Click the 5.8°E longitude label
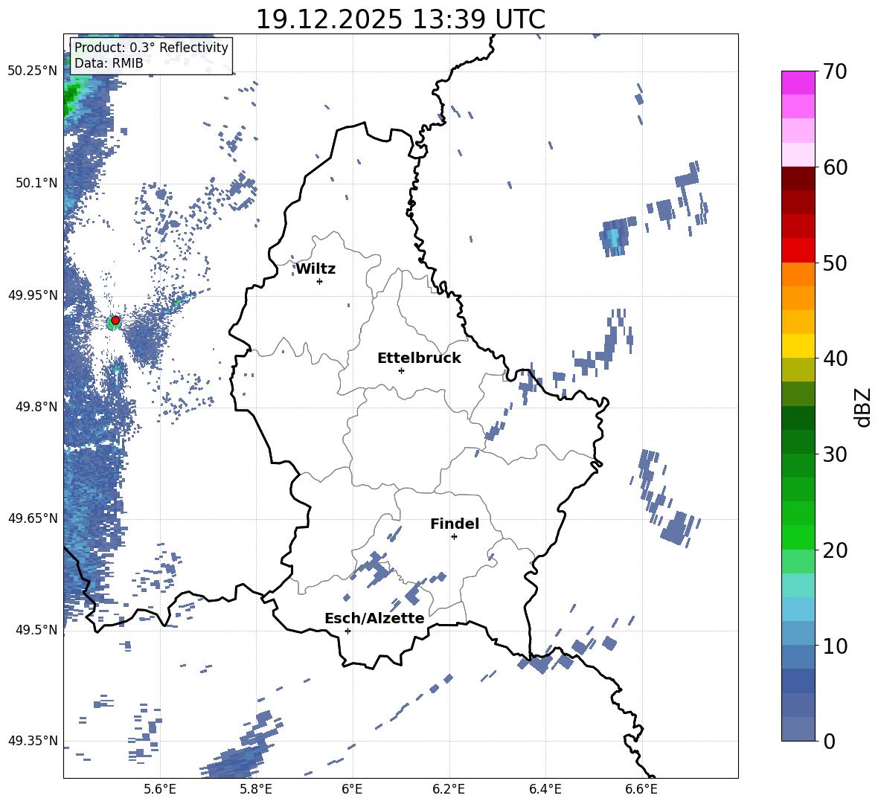The height and width of the screenshot is (804, 881). click(x=256, y=789)
